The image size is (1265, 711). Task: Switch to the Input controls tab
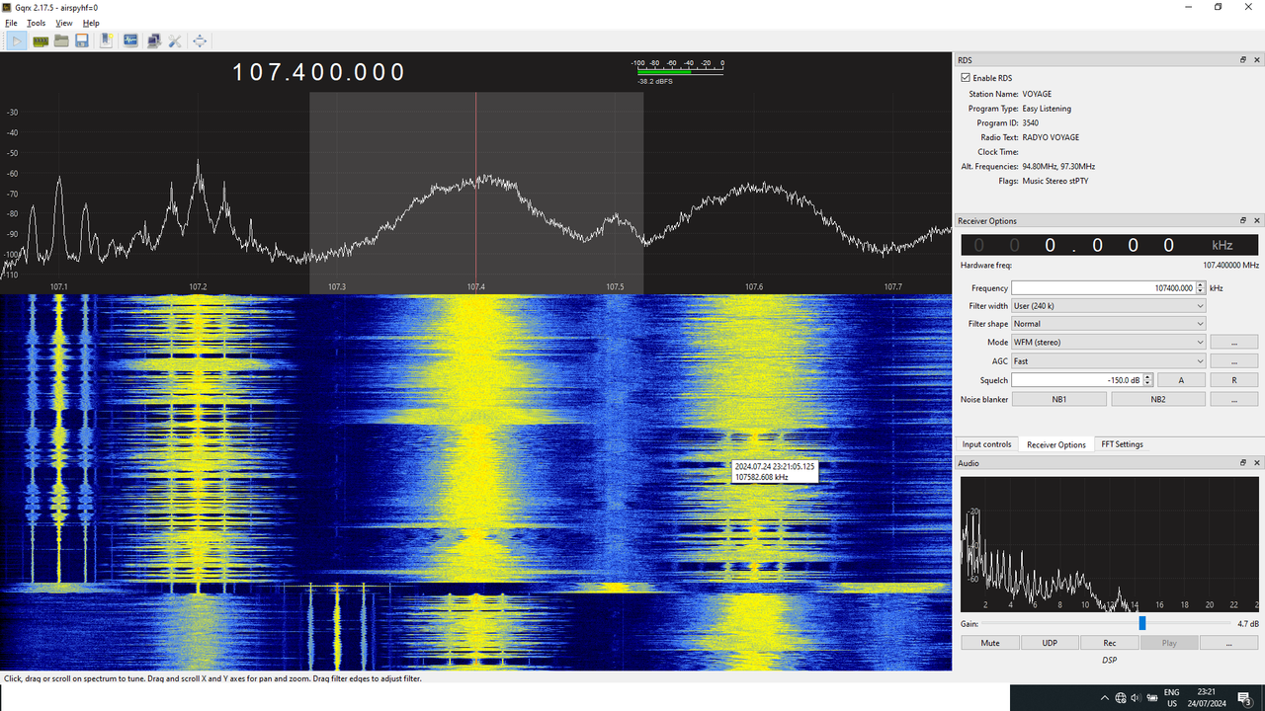[x=987, y=444]
